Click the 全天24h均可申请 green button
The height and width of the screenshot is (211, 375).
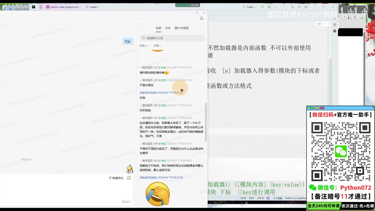click(x=323, y=206)
